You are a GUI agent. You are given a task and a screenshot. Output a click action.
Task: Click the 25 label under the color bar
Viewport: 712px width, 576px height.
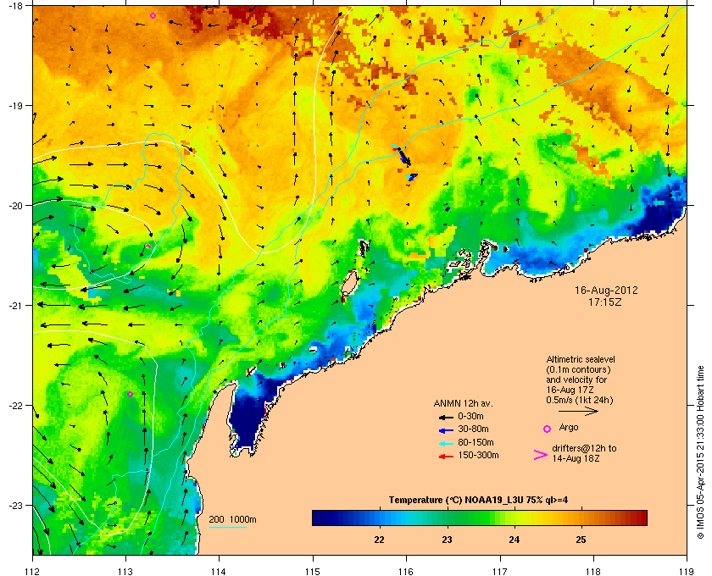tap(581, 540)
